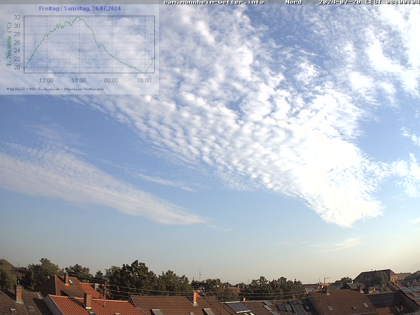The height and width of the screenshot is (315, 420).
Task: Click the chart title Freitag / Samstag
Action: point(80,8)
